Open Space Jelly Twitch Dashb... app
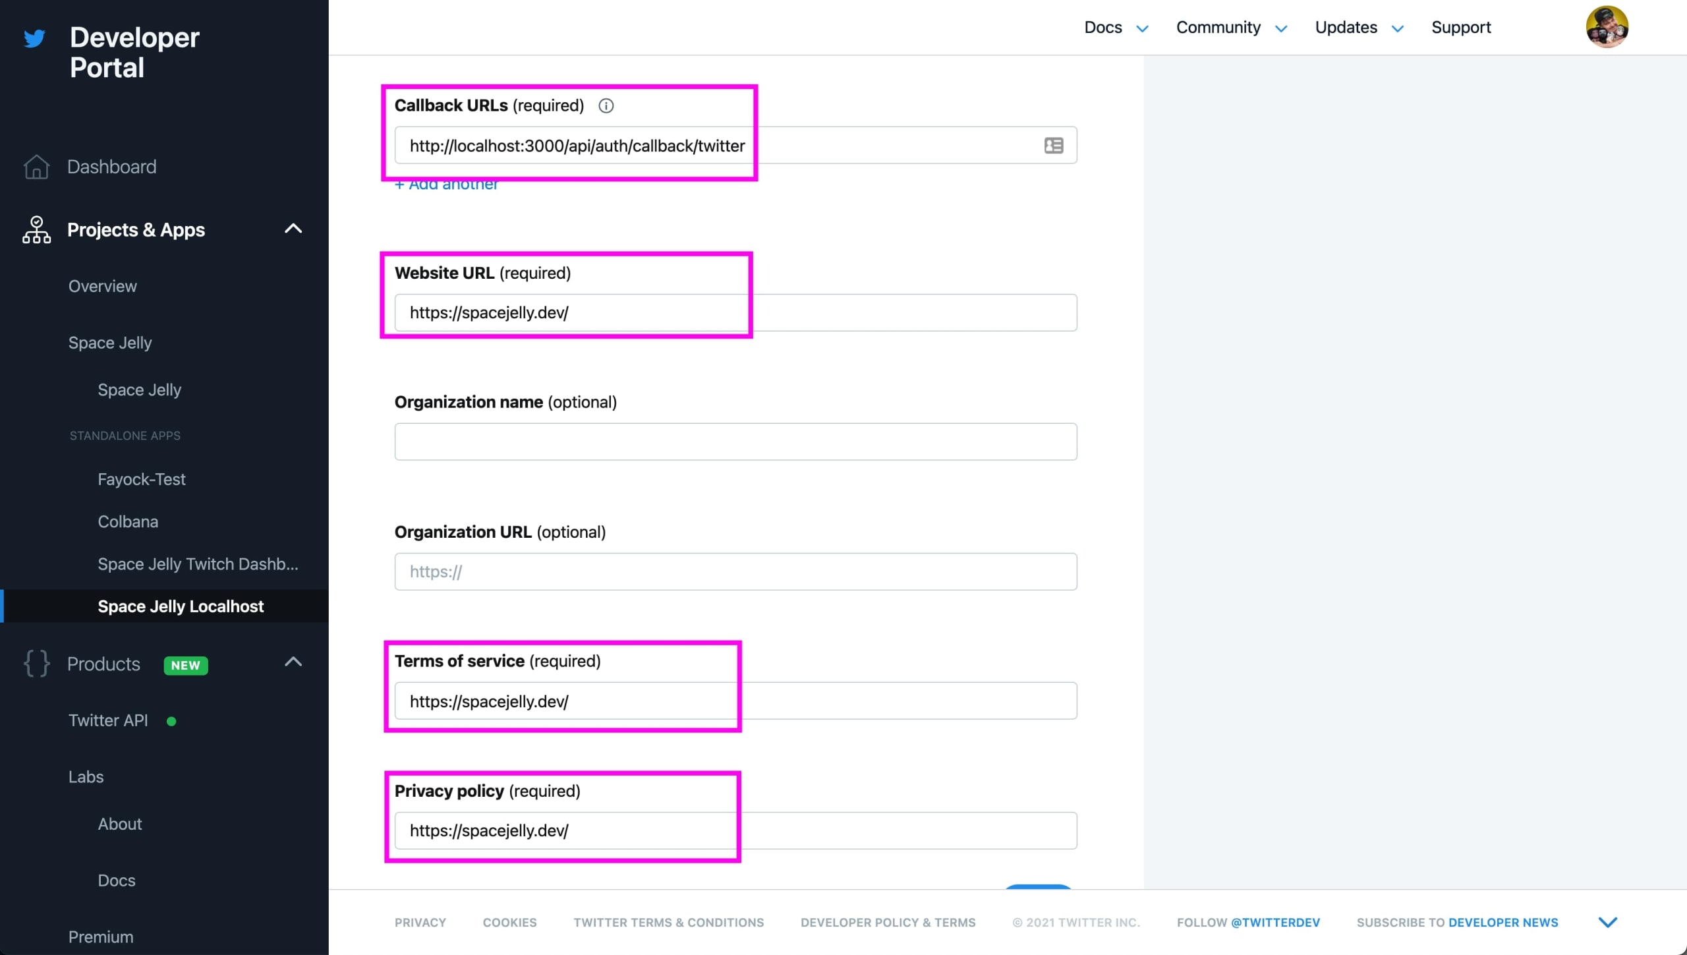Image resolution: width=1687 pixels, height=955 pixels. coord(198,564)
